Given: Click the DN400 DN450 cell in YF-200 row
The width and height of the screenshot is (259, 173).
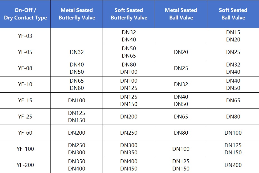Looking at the screenshot, I should [x=129, y=165].
